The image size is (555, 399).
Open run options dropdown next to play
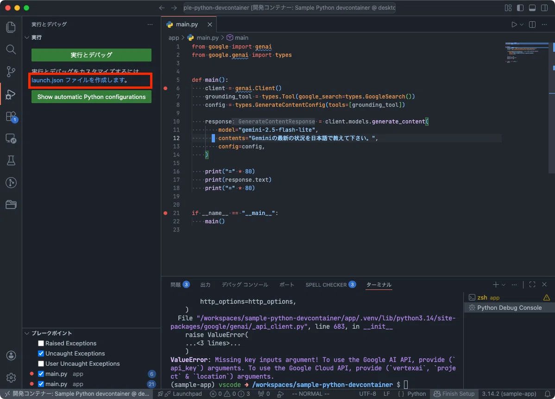tap(521, 25)
